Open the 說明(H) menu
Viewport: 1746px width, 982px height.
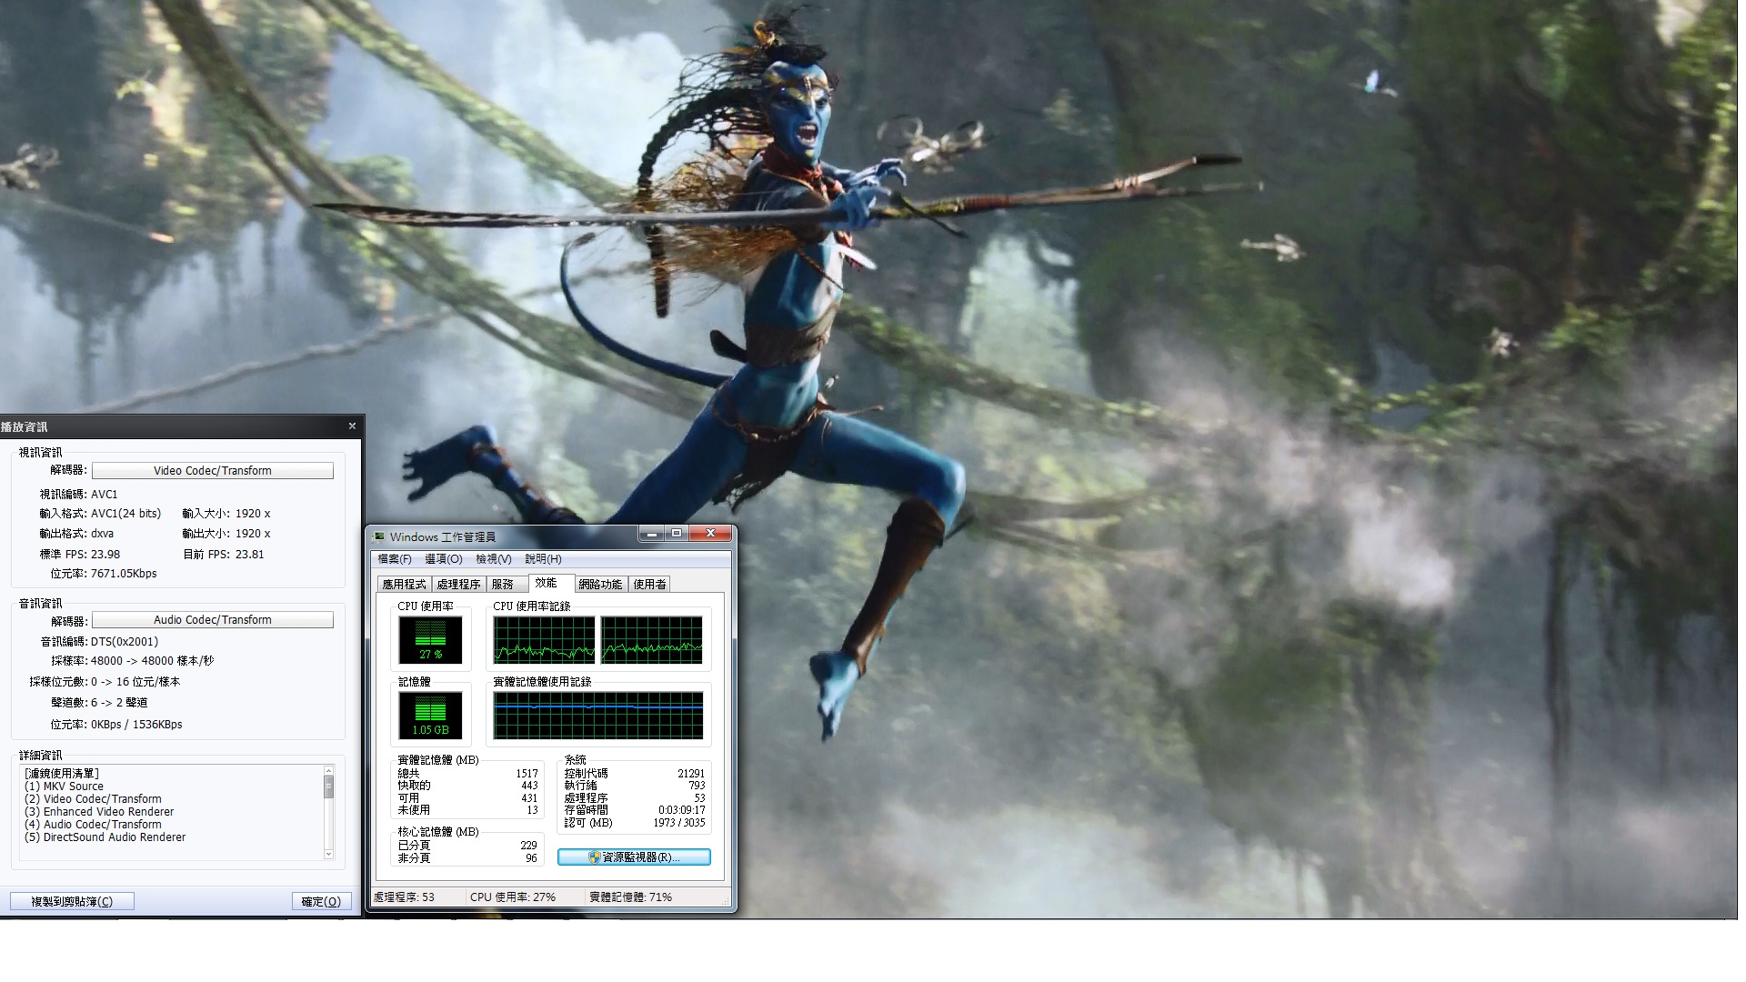tap(543, 559)
